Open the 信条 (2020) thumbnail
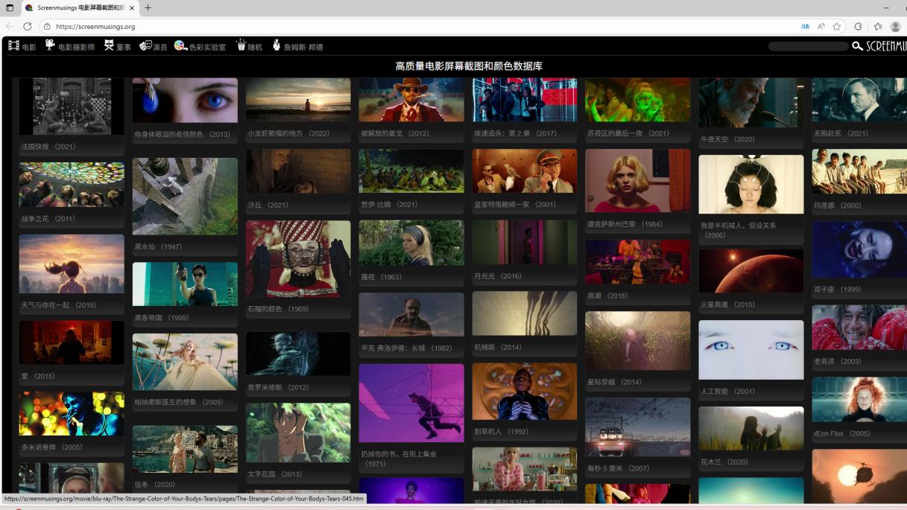907x510 pixels. [185, 449]
